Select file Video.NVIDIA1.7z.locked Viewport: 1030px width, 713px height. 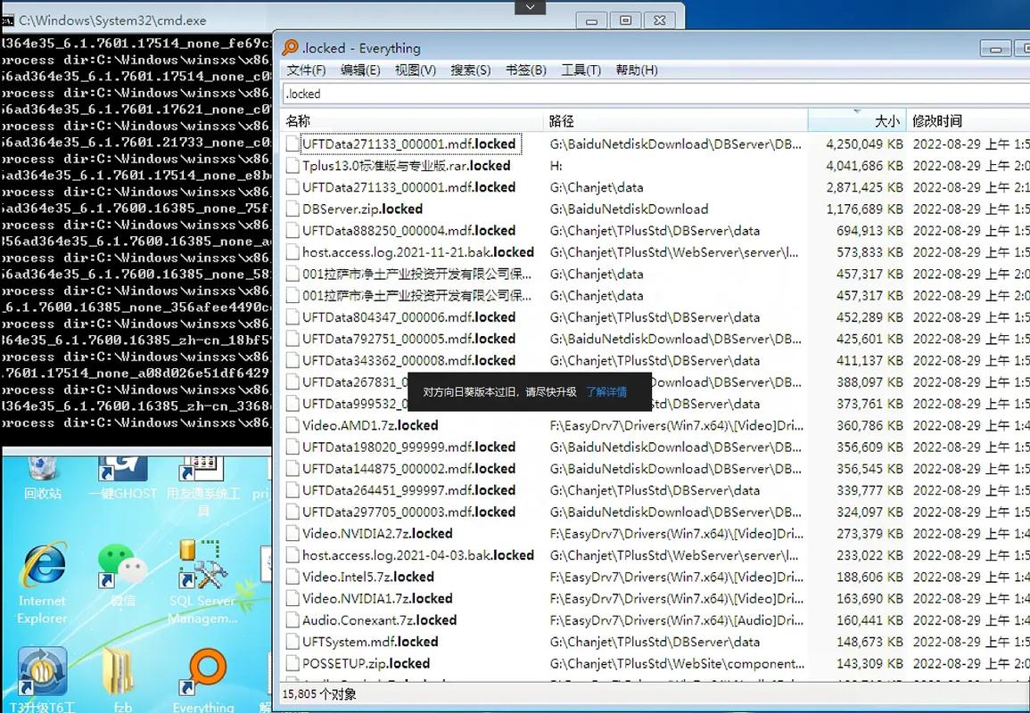[x=377, y=599]
